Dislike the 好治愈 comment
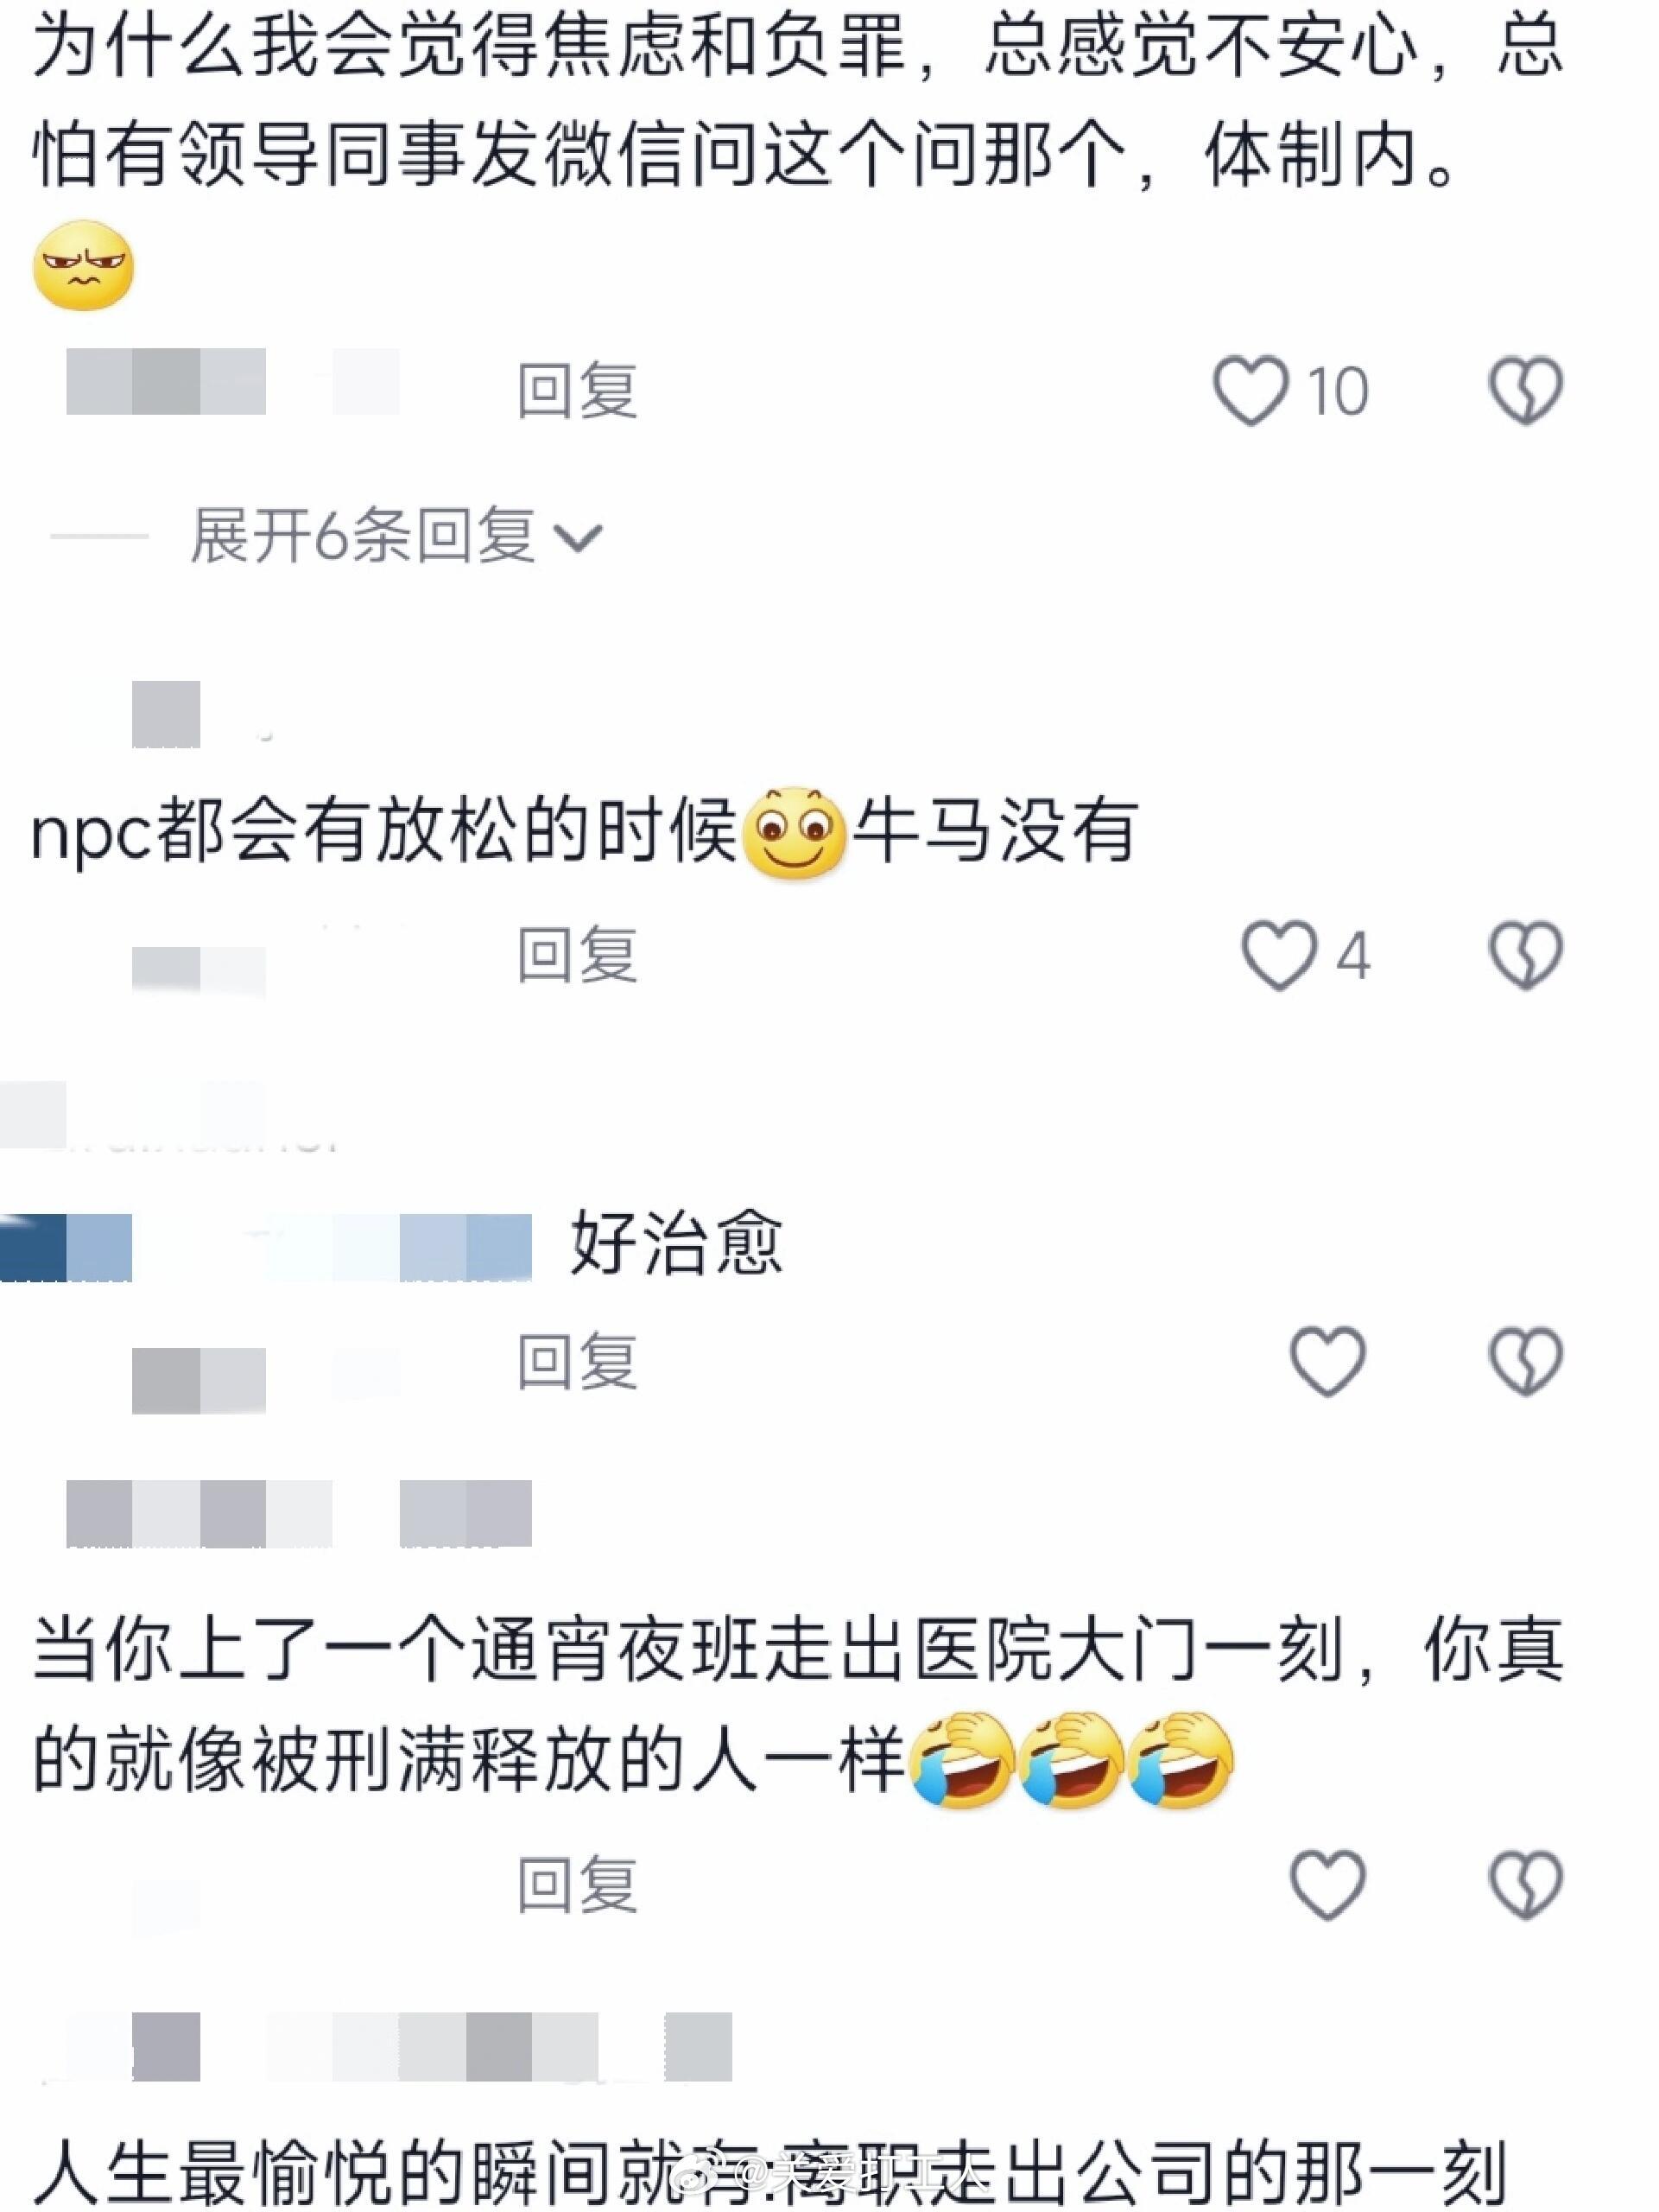This screenshot has width=1659, height=2212. [1525, 1361]
